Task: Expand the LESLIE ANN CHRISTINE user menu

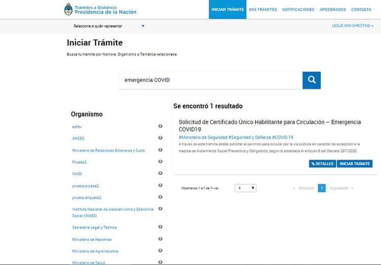Action: pyautogui.click(x=353, y=26)
